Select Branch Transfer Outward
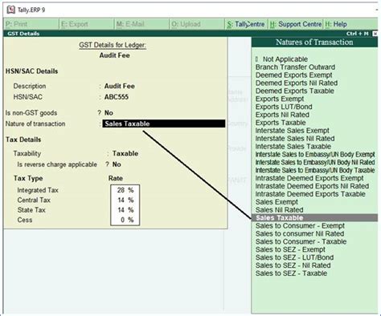Screen dimensions: 381x316 tap(295, 67)
